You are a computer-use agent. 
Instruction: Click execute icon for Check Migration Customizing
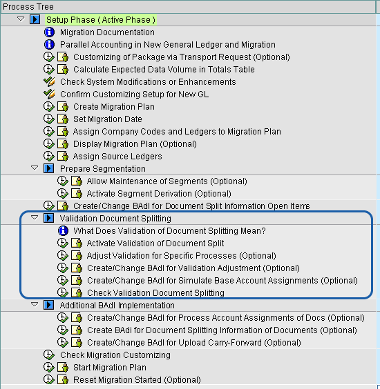49,355
